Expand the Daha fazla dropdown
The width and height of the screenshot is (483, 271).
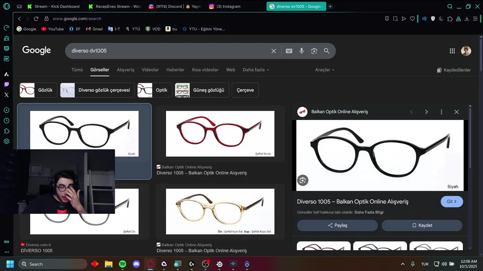pos(256,70)
